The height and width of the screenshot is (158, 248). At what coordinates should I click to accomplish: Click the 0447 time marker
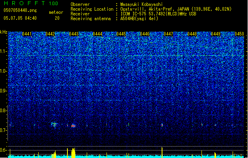(168, 34)
